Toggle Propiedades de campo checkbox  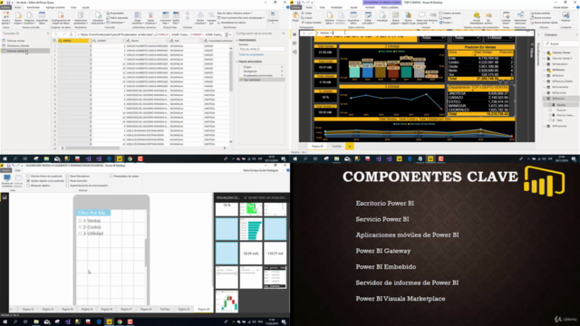click(111, 177)
